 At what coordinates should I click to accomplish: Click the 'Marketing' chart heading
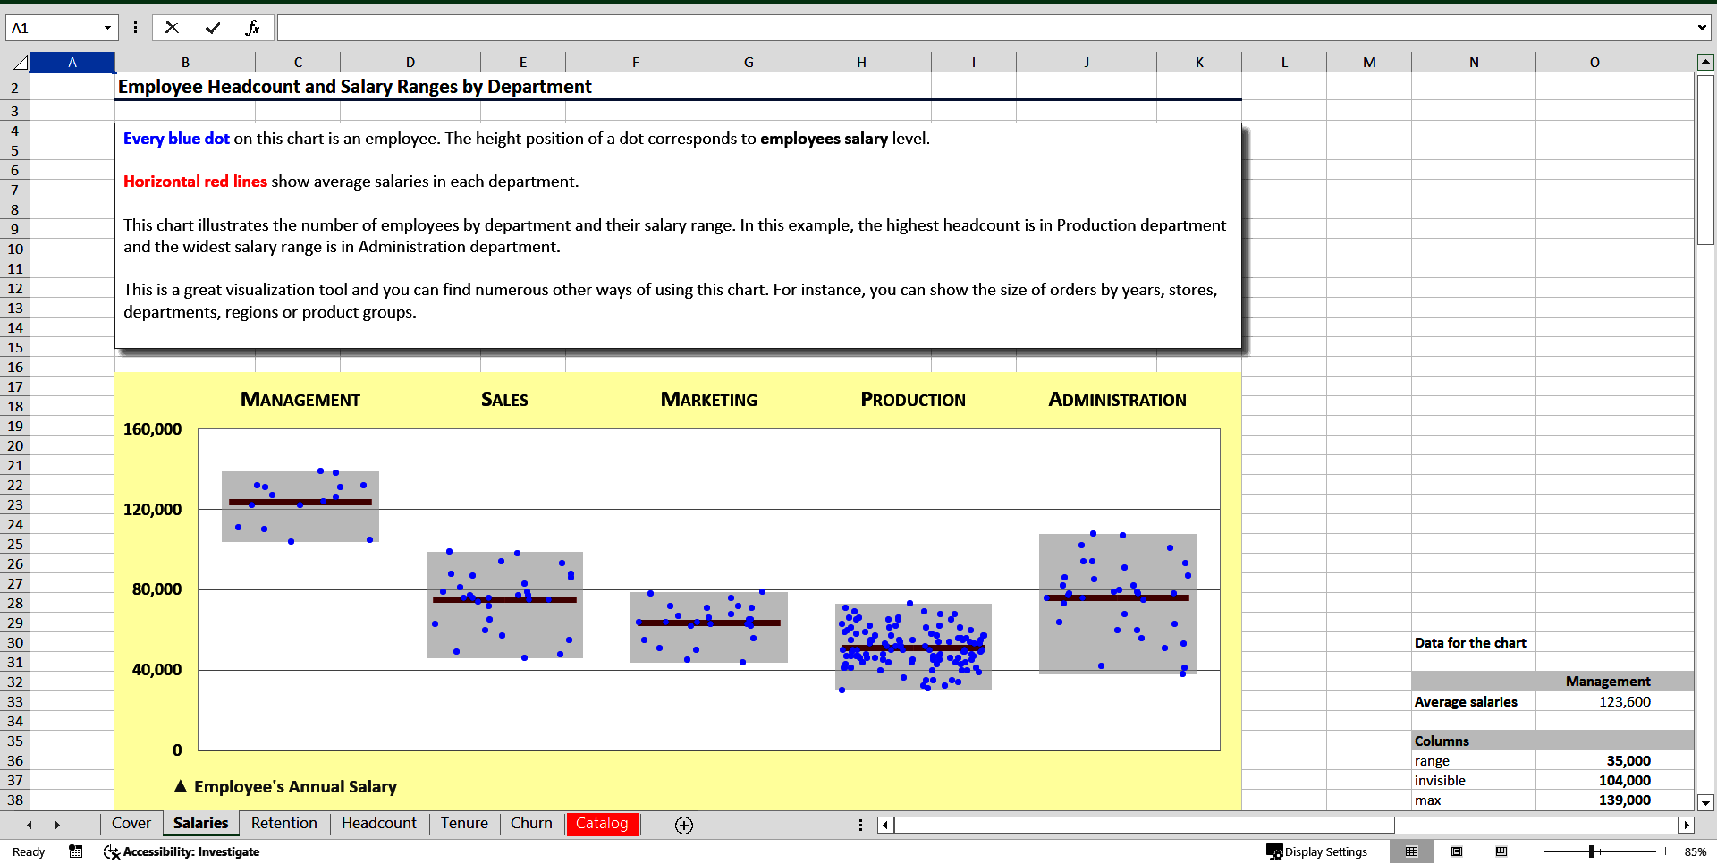[709, 400]
